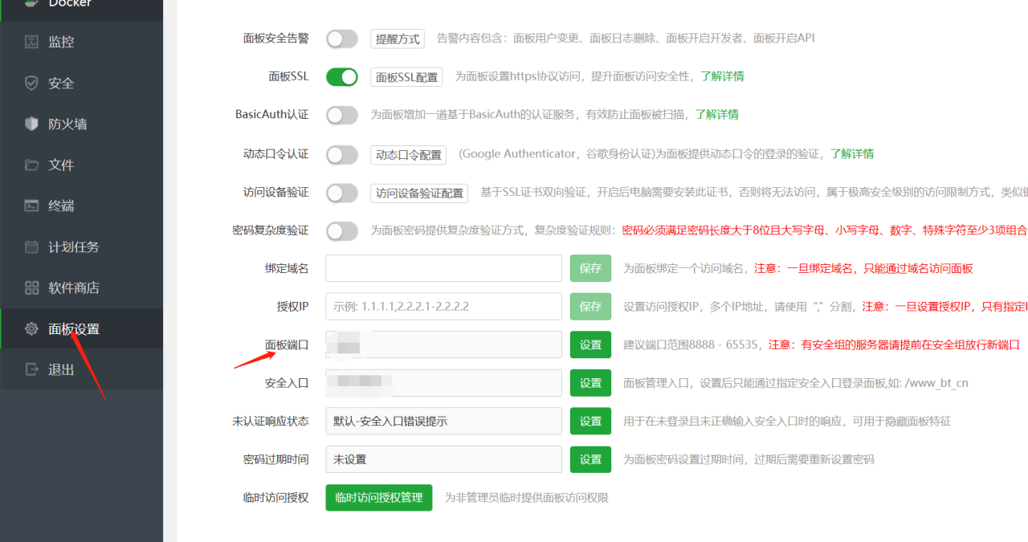Viewport: 1028px width, 542px height.
Task: Save the 授权IP setting
Action: [x=590, y=307]
